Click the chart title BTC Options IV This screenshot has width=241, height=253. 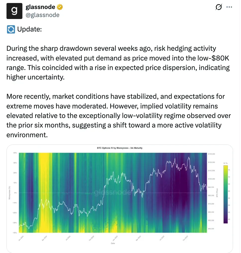coord(119,148)
